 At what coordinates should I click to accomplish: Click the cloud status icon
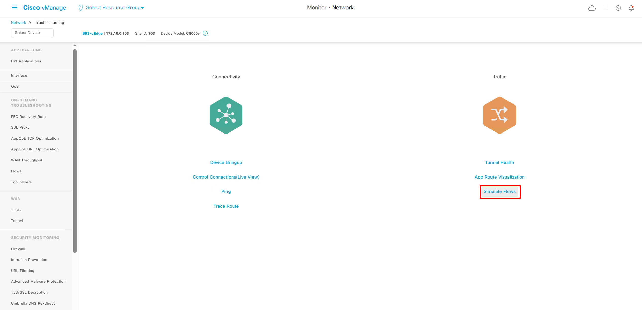[x=592, y=8]
